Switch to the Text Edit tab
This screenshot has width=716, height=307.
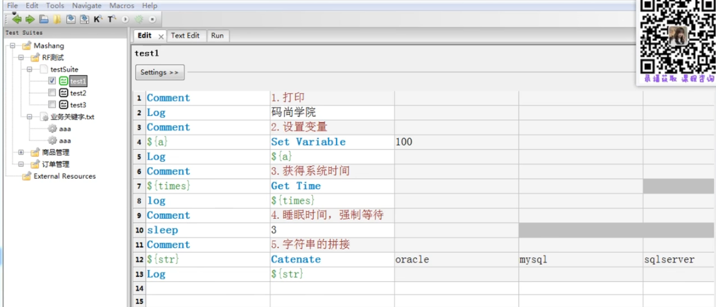point(186,36)
